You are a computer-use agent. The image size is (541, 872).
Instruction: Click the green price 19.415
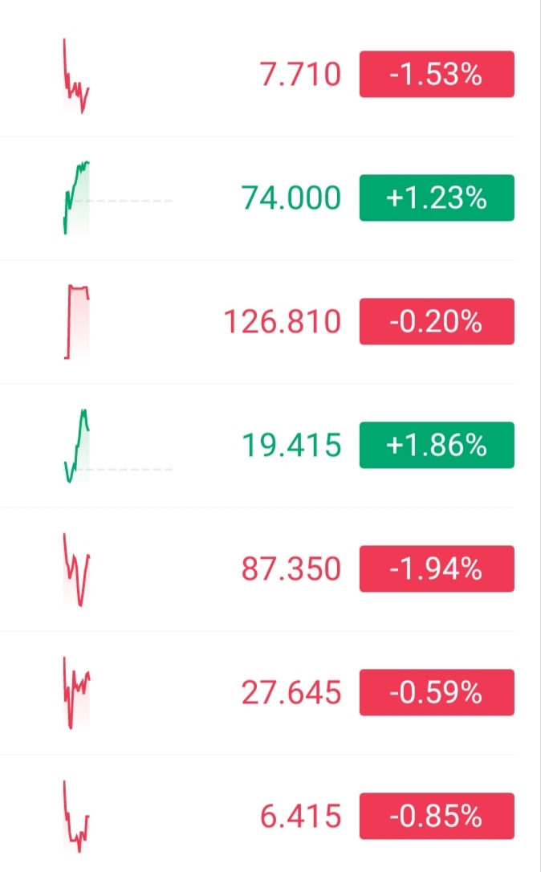pyautogui.click(x=291, y=446)
